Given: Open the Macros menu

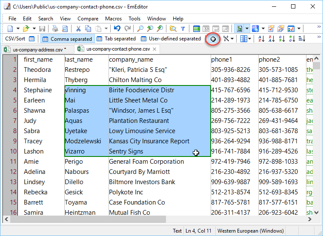Looking at the screenshot, I should coord(113,19).
